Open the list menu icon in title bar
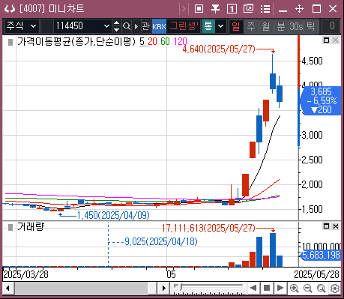This screenshot has height=299, width=344. pyautogui.click(x=265, y=9)
